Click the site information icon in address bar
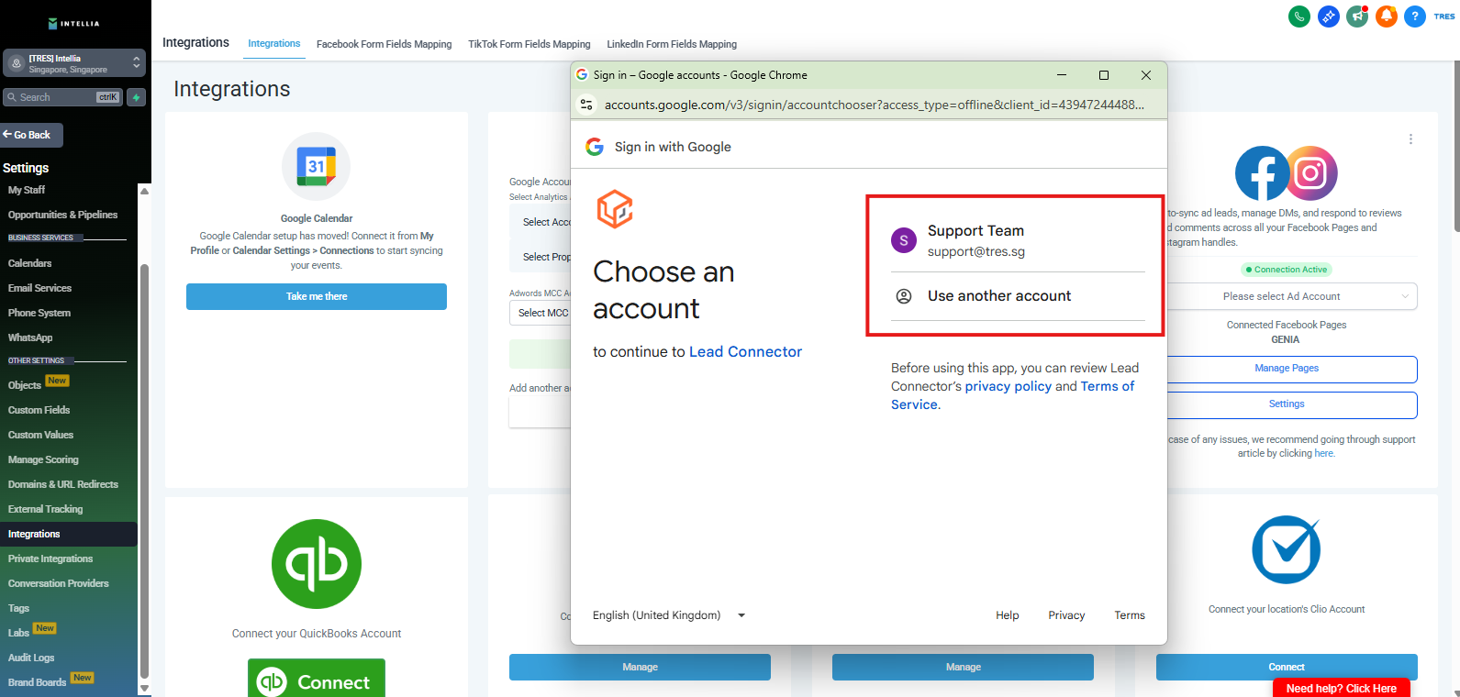Viewport: 1460px width, 697px height. click(x=586, y=105)
